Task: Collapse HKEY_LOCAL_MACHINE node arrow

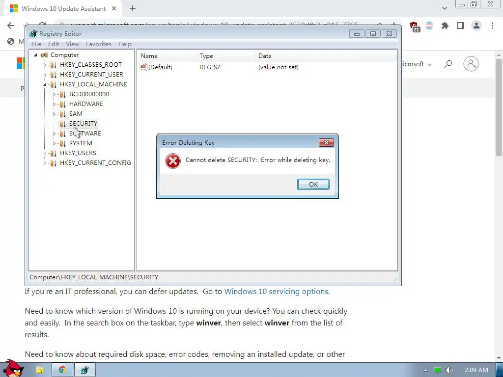Action: (x=45, y=84)
